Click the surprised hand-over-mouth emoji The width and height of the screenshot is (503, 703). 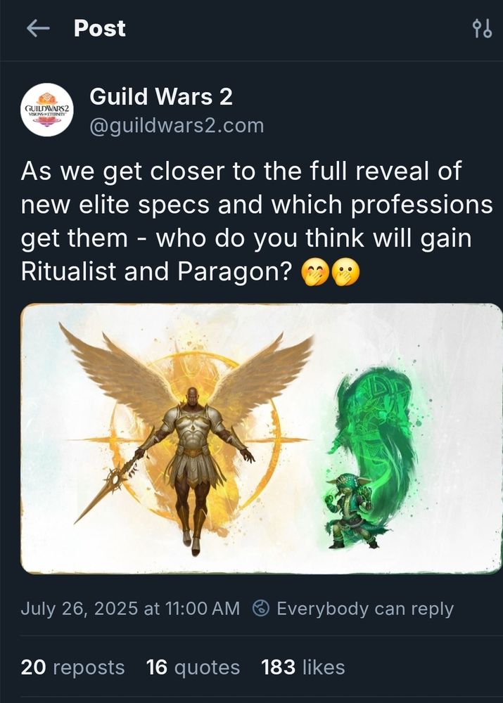[x=345, y=271]
